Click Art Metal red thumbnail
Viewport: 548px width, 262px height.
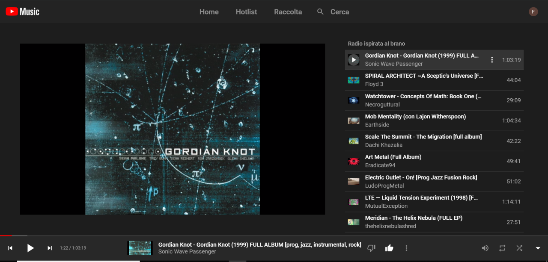[x=354, y=161]
